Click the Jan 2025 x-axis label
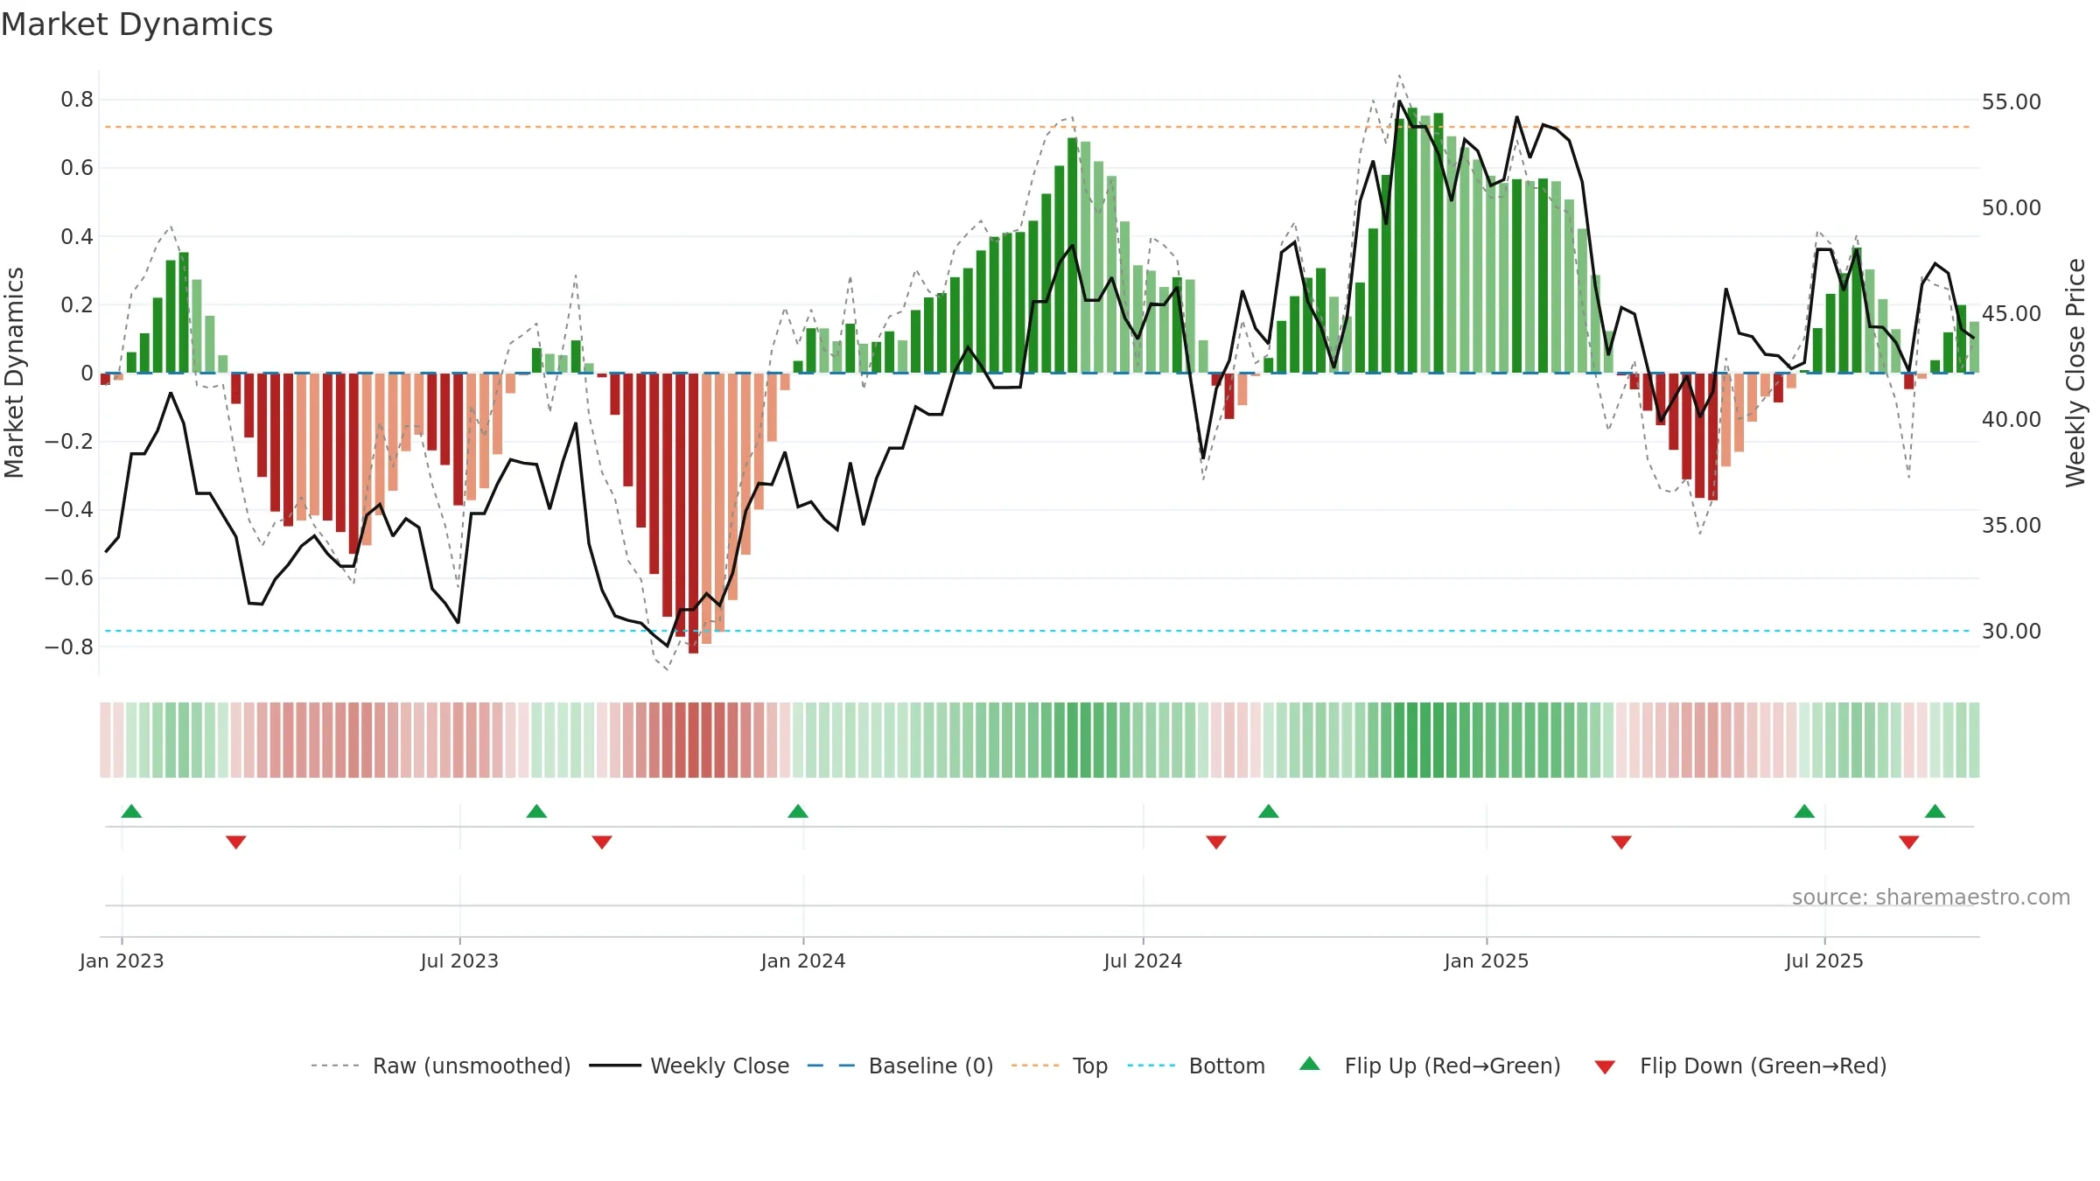Screen dimensions: 2100x1181 [1487, 961]
